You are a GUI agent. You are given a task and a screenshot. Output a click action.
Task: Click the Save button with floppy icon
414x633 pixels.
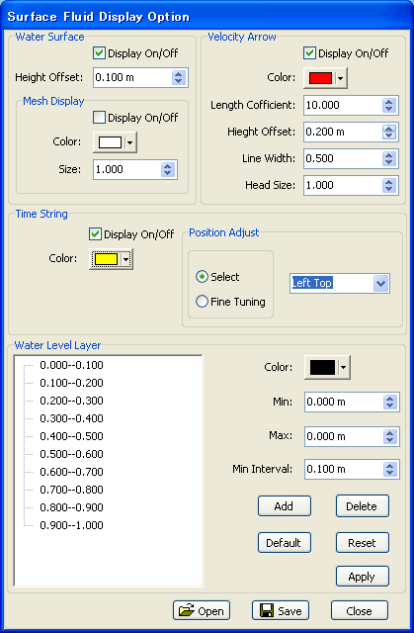click(281, 610)
